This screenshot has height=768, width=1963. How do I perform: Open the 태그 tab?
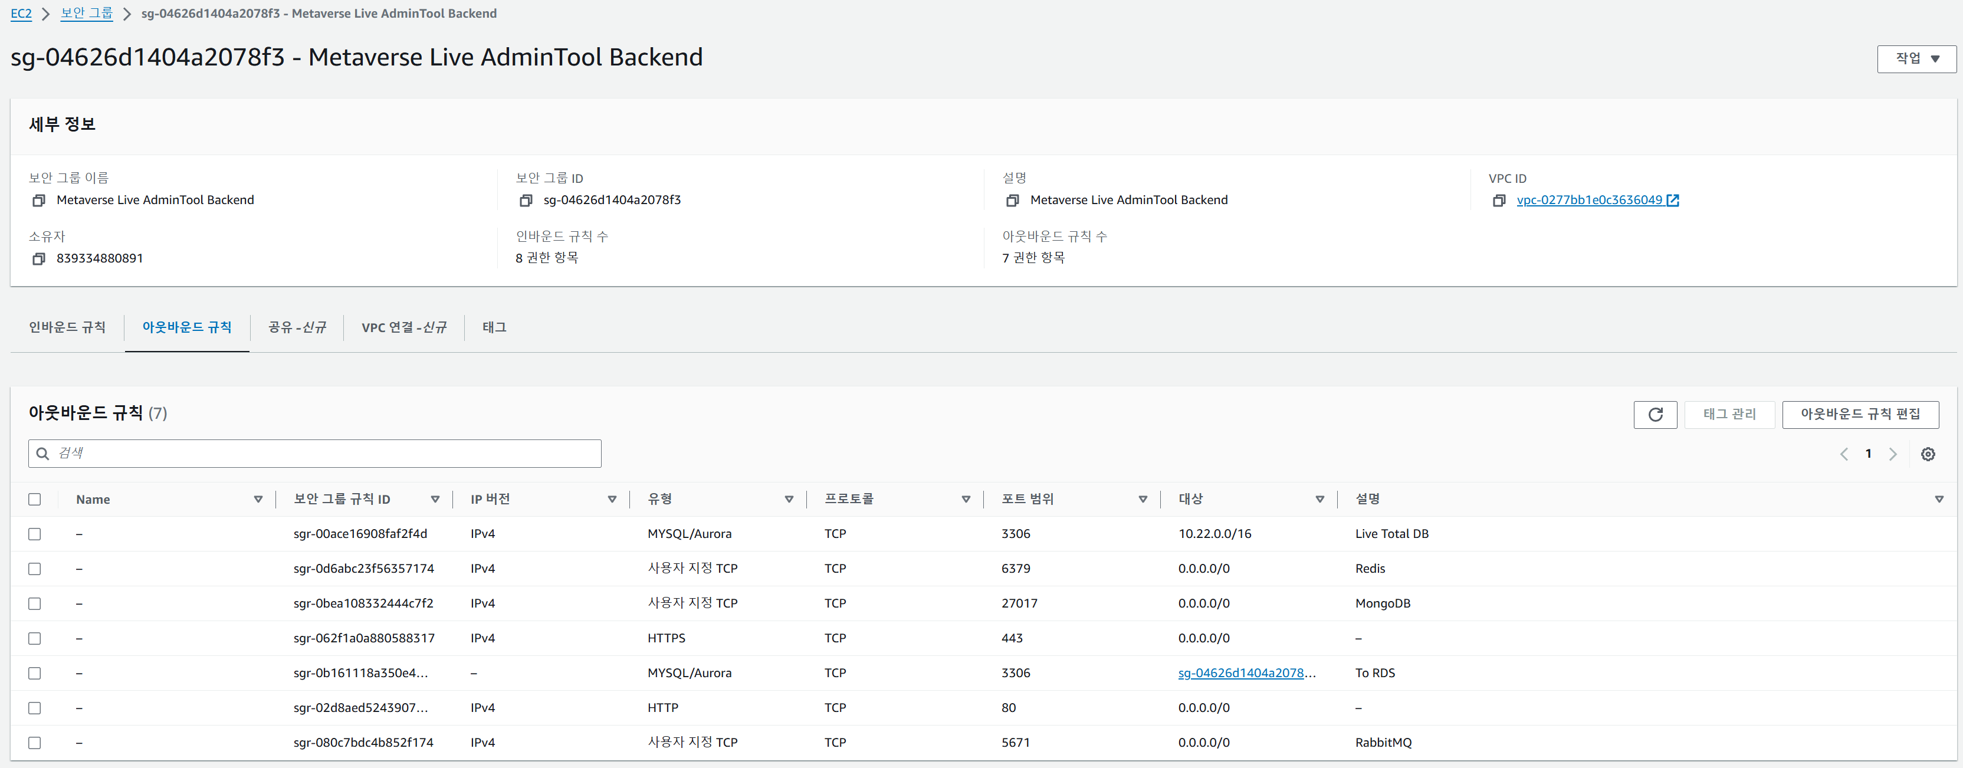(494, 327)
